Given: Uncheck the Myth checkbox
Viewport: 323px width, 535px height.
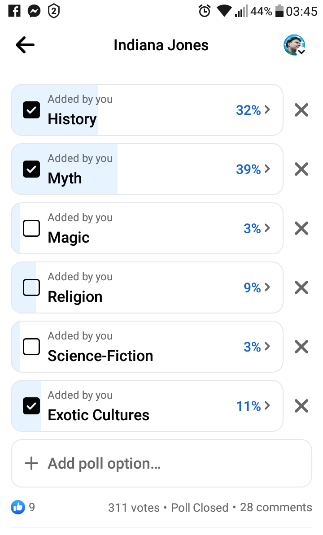Looking at the screenshot, I should (31, 169).
